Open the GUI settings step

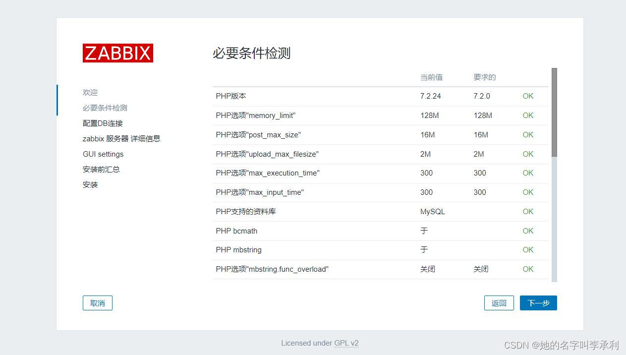click(x=103, y=154)
